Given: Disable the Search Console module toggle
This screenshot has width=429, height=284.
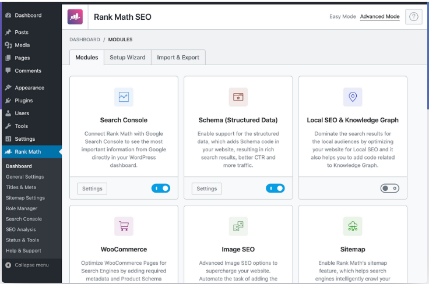Looking at the screenshot, I should tap(161, 188).
